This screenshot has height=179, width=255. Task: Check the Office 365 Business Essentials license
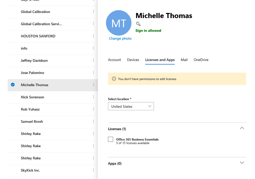(111, 139)
